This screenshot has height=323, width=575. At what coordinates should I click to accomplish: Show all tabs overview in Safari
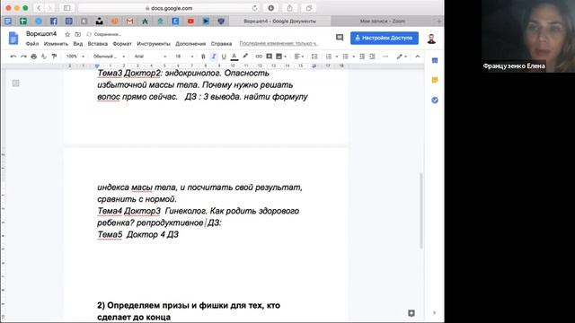tap(308, 8)
